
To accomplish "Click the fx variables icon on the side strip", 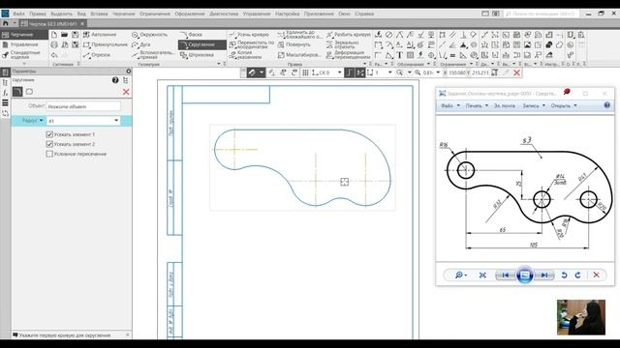I will click(5, 93).
